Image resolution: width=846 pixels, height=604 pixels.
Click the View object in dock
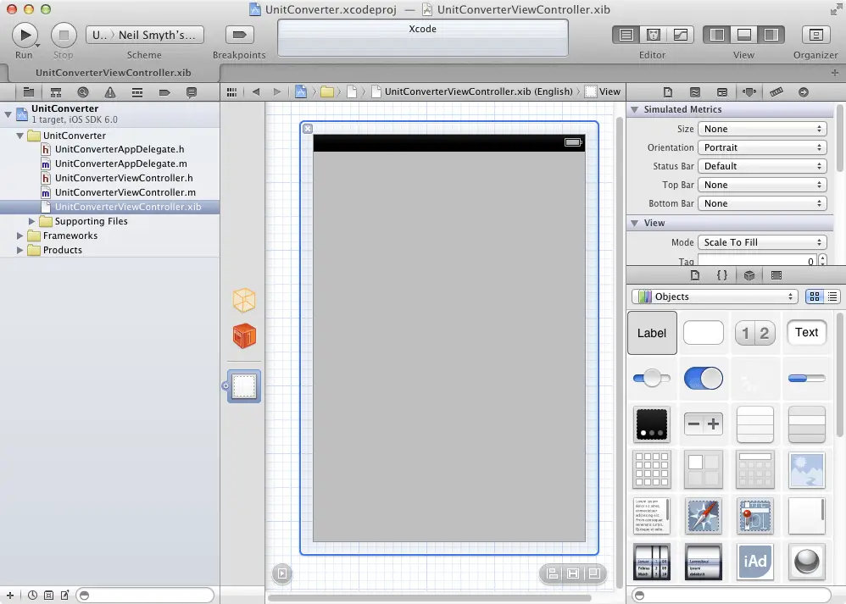click(x=244, y=386)
